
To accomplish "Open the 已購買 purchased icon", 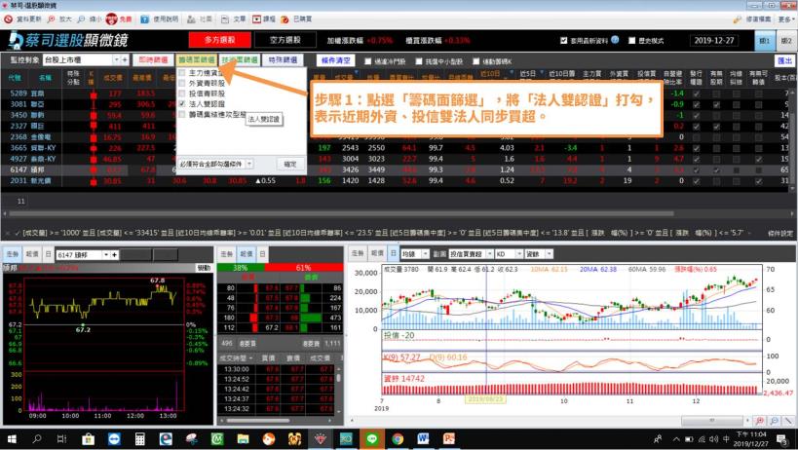I will 285,19.
